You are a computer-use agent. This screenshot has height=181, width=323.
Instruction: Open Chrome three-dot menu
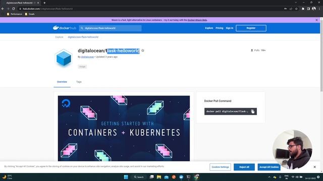point(319,9)
